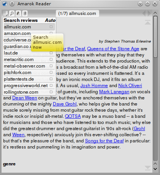This screenshot has width=160, height=175.
Task: Toggle auto checkbox for metacritic.com
Action: pyautogui.click(x=51, y=59)
